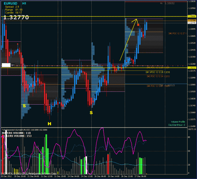Click the 20 Dec 20:00 time label
The image size is (197, 179).
click(x=20, y=176)
